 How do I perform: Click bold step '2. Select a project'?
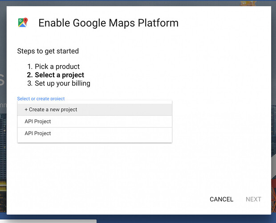pyautogui.click(x=56, y=75)
